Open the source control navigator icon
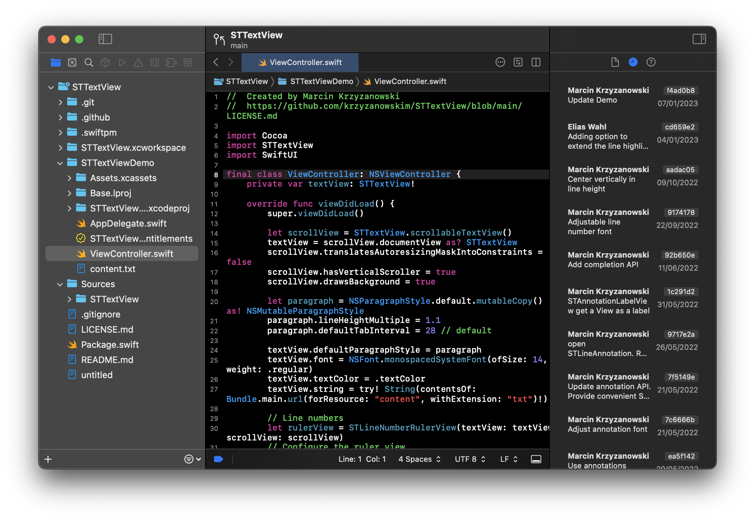 click(72, 62)
